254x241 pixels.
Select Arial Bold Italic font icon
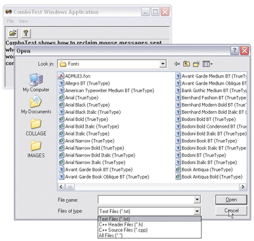pos(61,127)
